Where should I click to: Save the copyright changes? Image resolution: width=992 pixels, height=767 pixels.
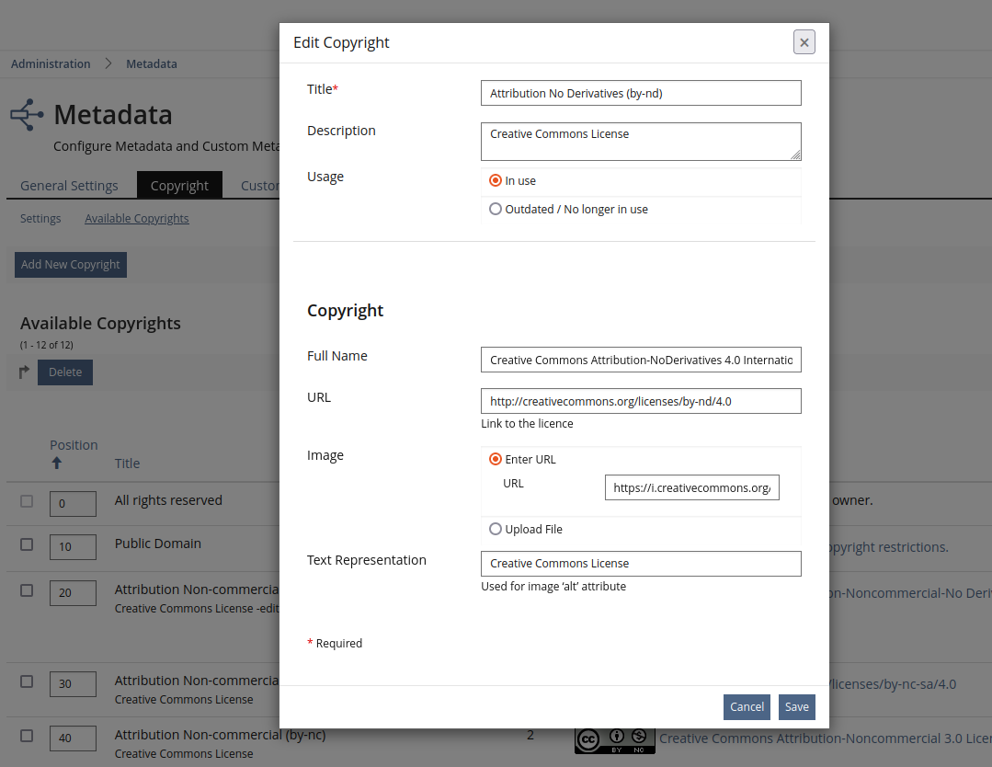click(x=796, y=706)
